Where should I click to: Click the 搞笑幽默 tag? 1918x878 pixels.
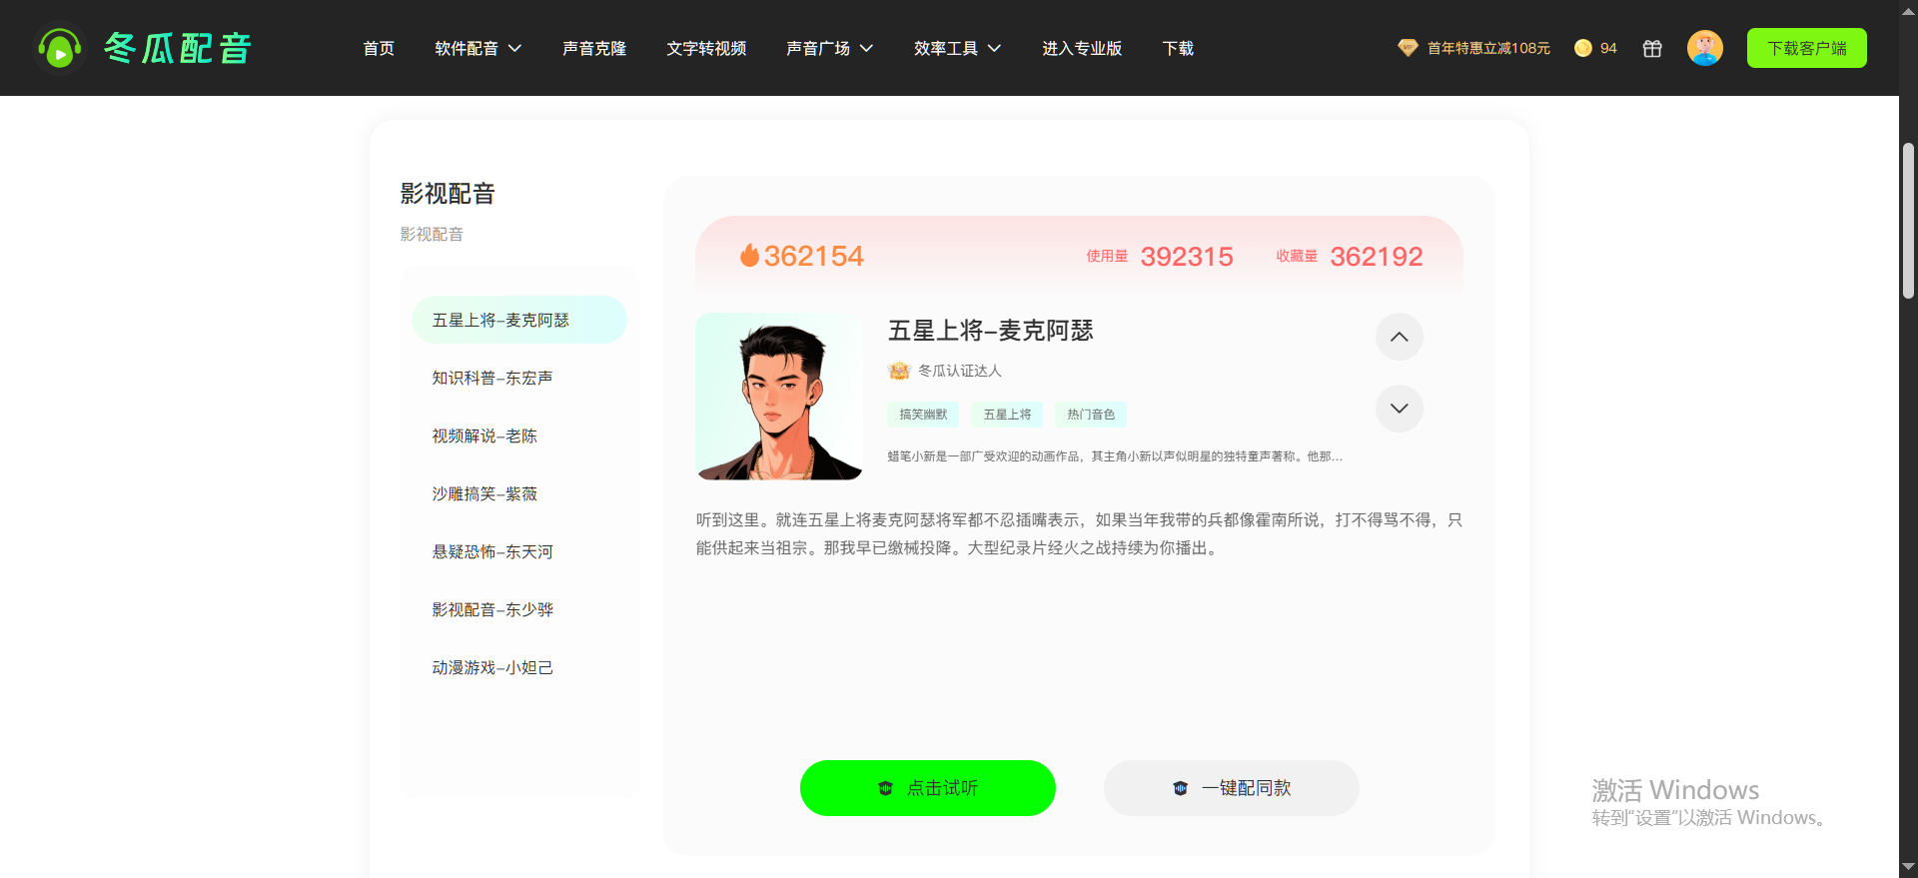(x=923, y=415)
